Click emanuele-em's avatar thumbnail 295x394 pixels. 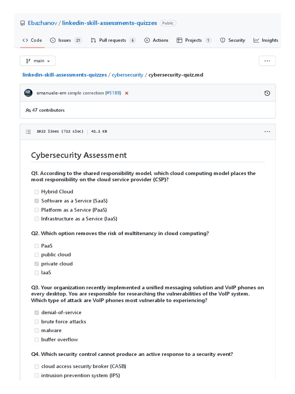click(28, 93)
